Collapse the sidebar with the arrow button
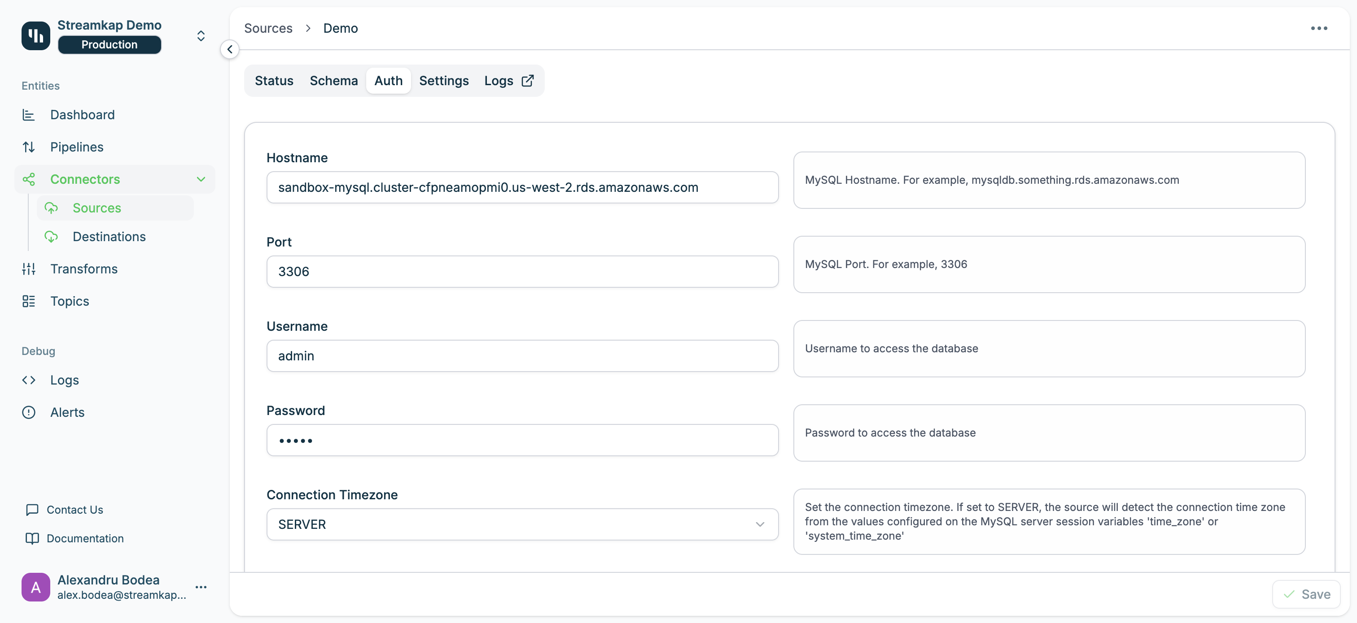This screenshot has height=623, width=1357. click(230, 49)
